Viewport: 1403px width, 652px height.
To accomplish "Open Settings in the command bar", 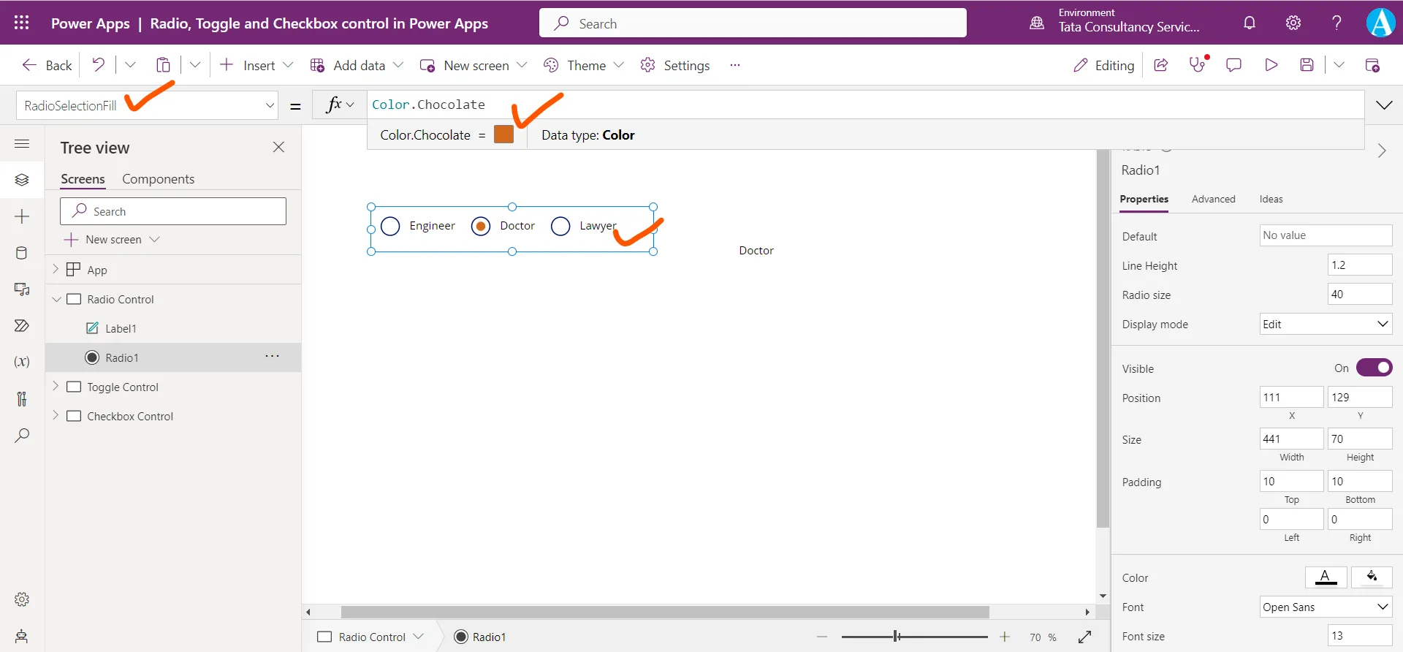I will [x=674, y=65].
